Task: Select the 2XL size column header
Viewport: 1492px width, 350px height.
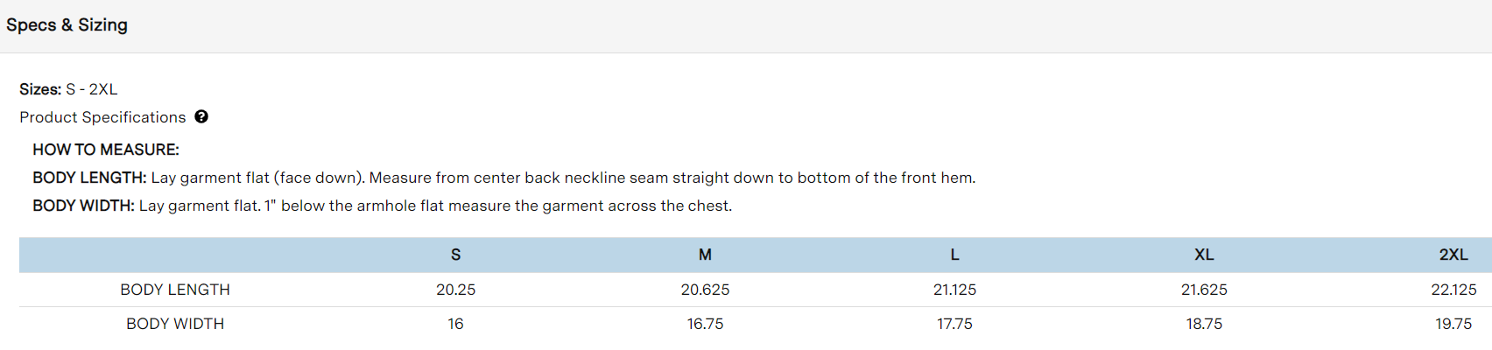Action: (x=1453, y=255)
